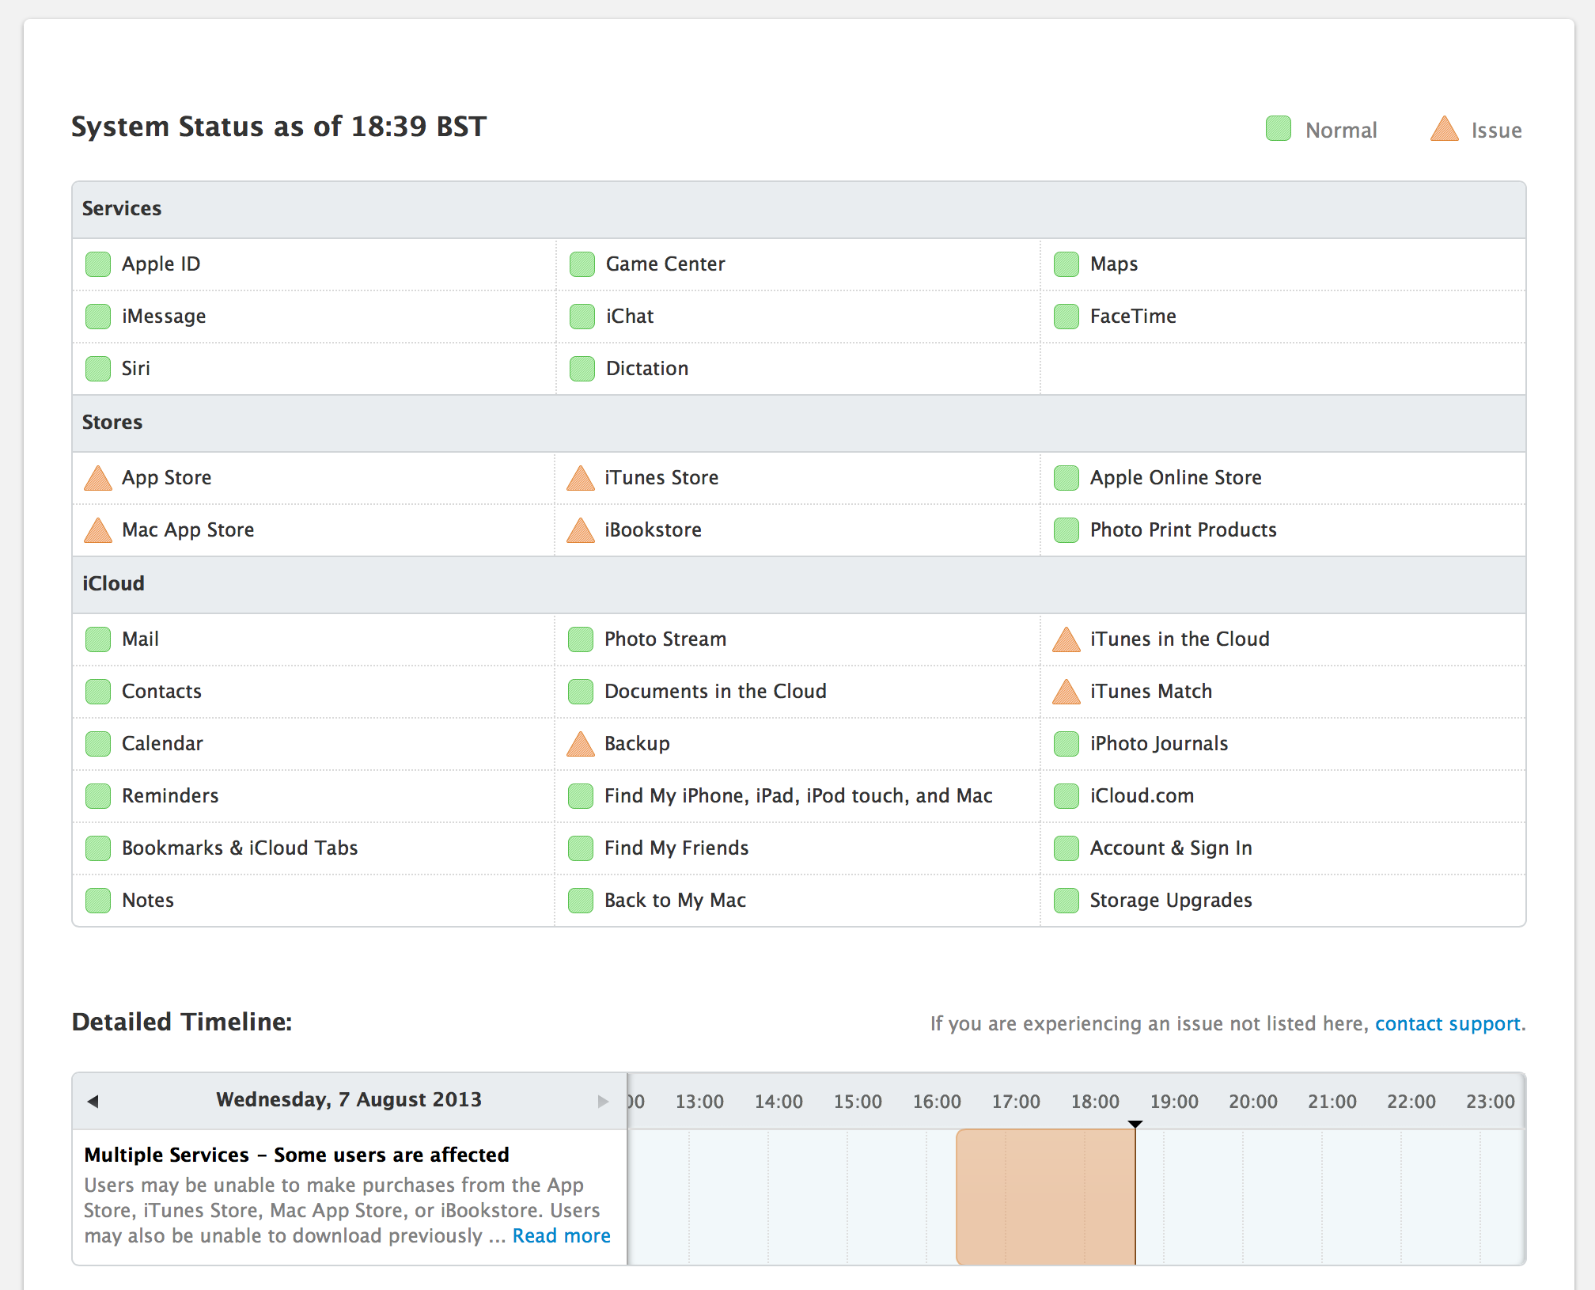
Task: Click the iBookstore label
Action: [654, 530]
